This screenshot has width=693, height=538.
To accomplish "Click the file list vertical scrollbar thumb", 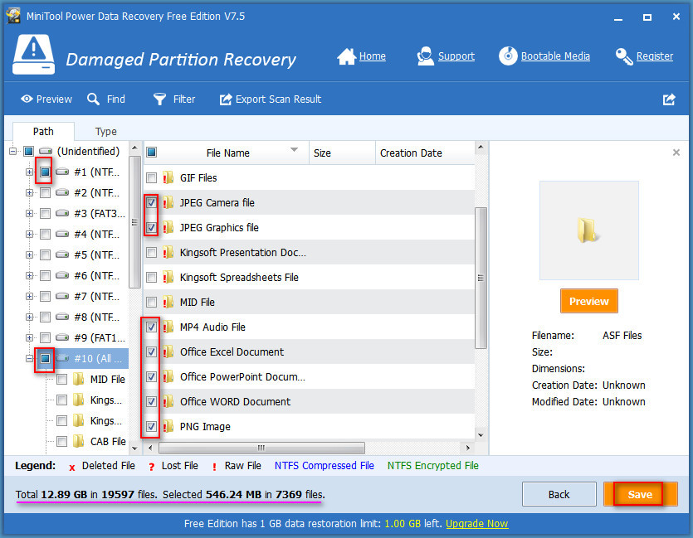I will click(481, 278).
